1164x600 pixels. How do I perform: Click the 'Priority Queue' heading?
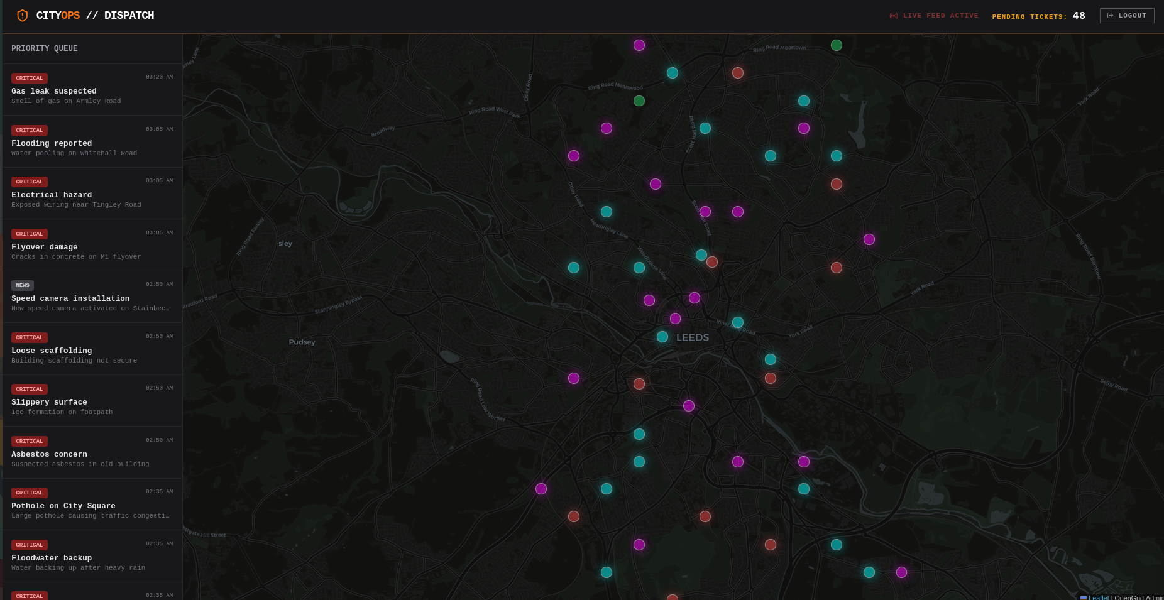pos(45,48)
